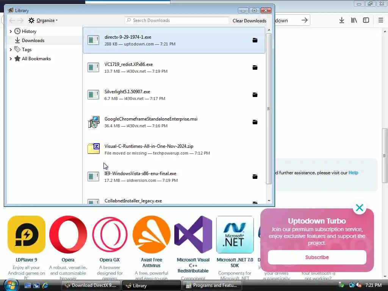Click the downloads list scroll down arrow
Screen dimensions: 388x291
[269, 201]
